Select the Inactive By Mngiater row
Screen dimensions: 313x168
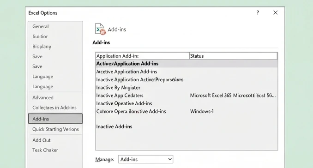(187, 88)
